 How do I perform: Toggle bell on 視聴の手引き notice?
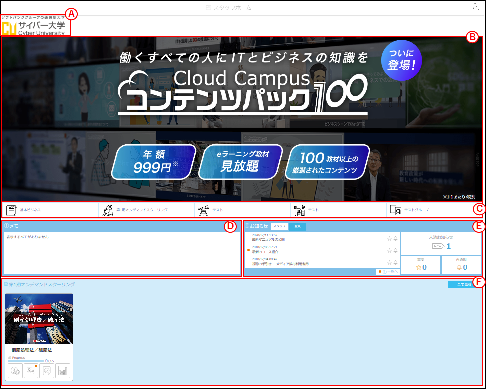click(x=395, y=263)
